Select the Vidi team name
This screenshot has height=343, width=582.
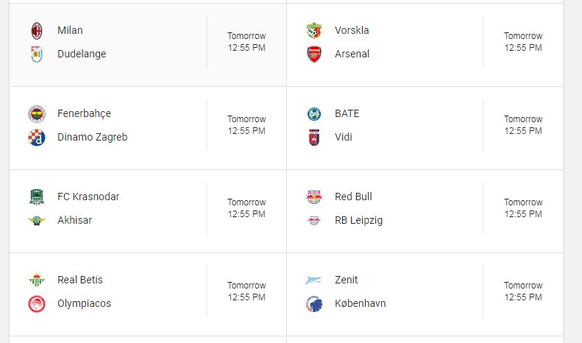click(344, 137)
